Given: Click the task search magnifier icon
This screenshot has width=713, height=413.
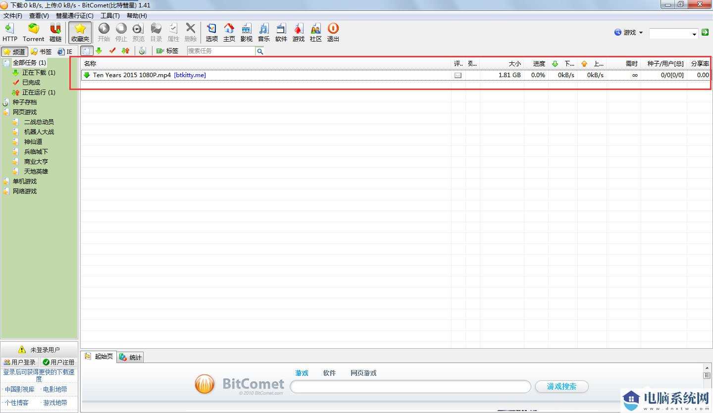Looking at the screenshot, I should click(260, 51).
